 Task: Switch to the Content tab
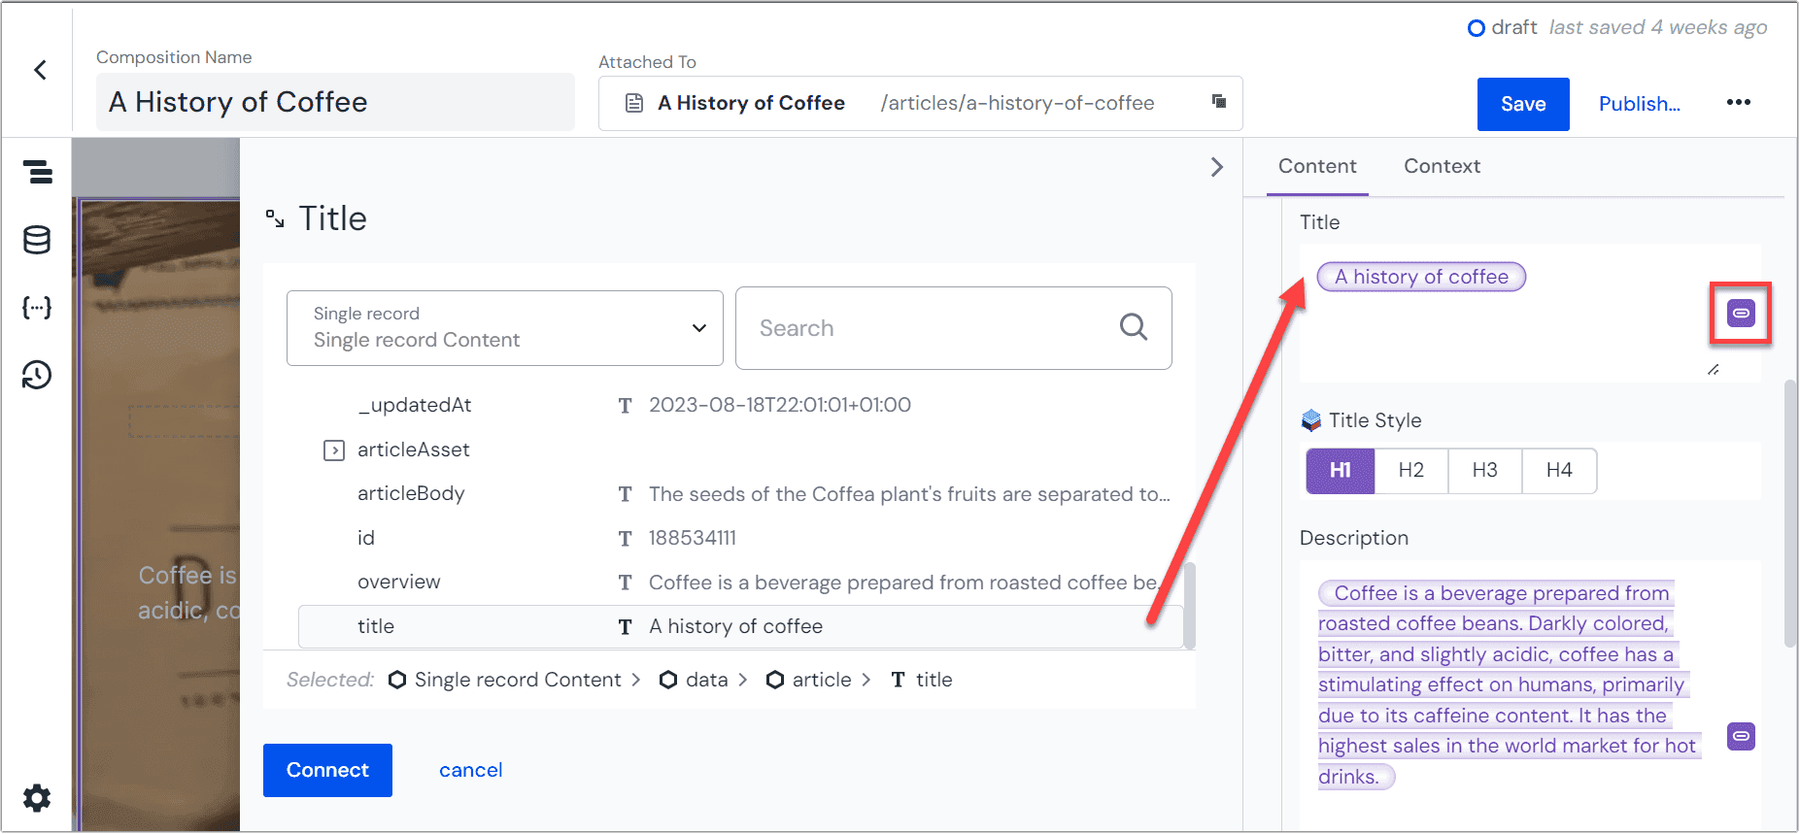pyautogui.click(x=1317, y=166)
